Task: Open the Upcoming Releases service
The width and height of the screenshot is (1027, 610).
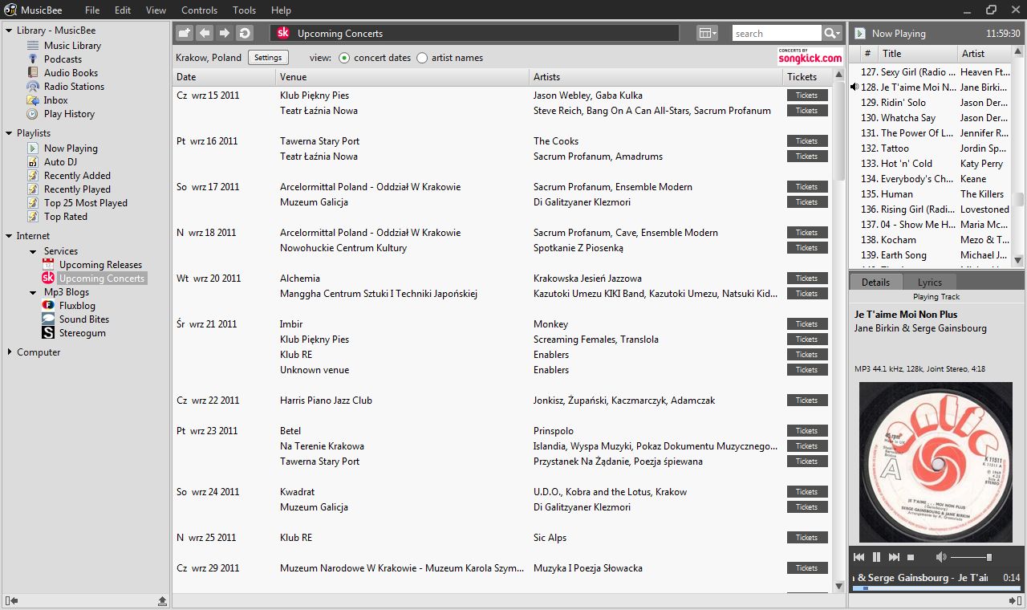Action: click(100, 265)
